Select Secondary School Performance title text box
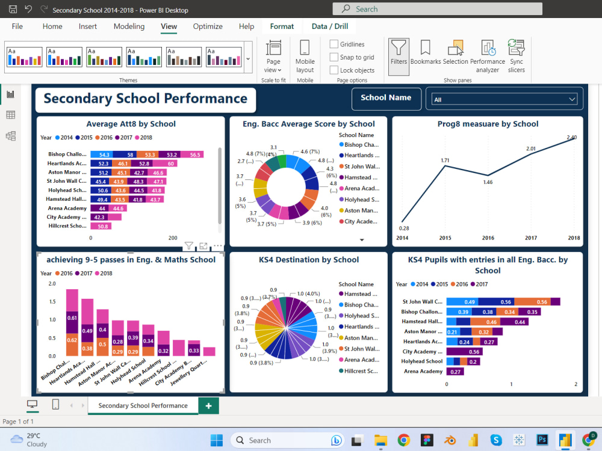The image size is (602, 451). (x=146, y=99)
